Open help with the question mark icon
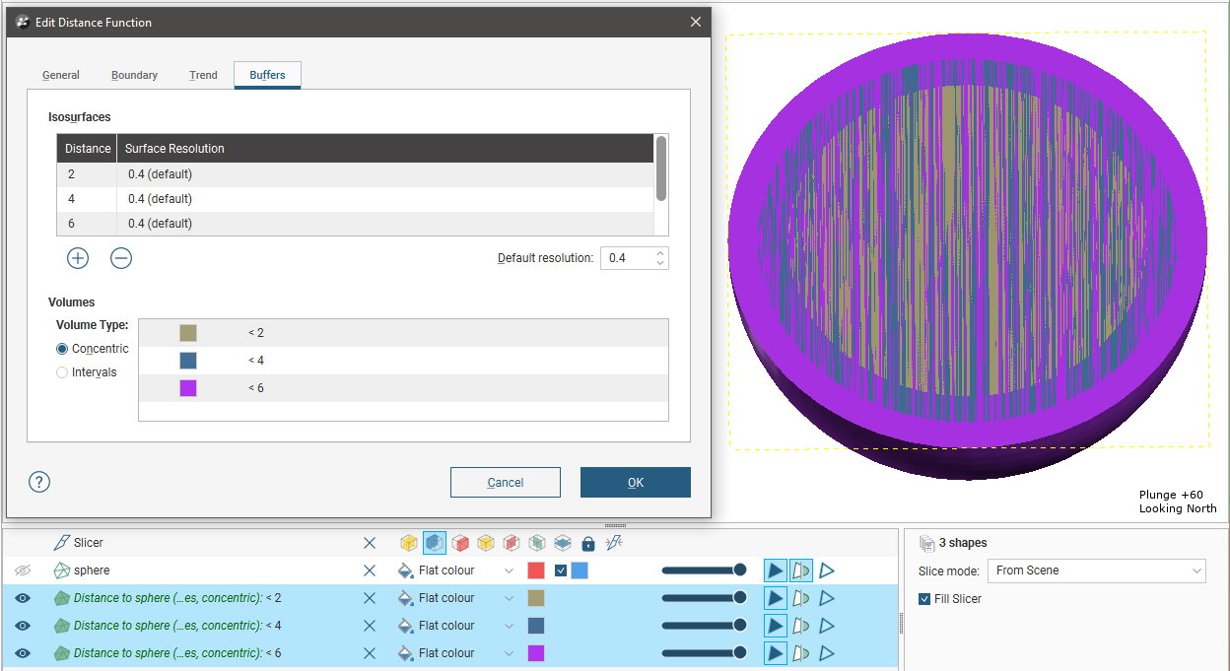This screenshot has width=1230, height=671. (x=39, y=482)
